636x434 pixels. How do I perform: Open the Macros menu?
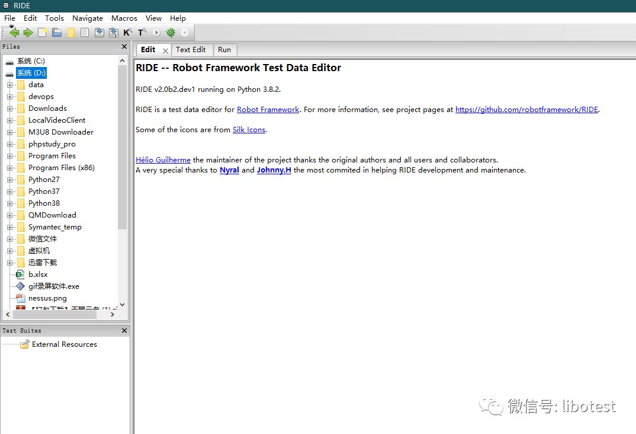point(124,18)
